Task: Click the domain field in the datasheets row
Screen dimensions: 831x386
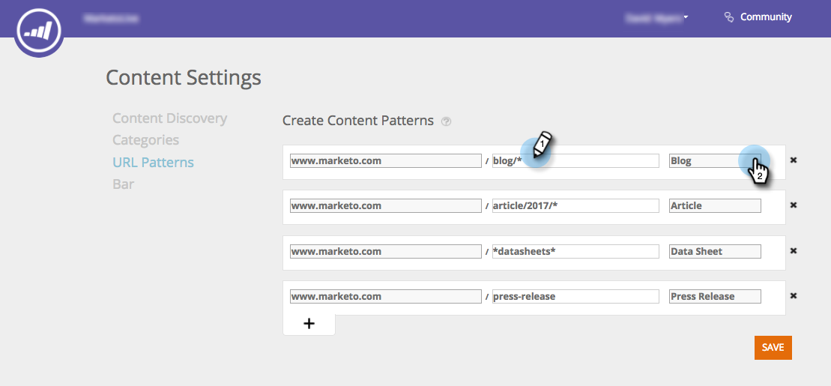Action: click(386, 251)
